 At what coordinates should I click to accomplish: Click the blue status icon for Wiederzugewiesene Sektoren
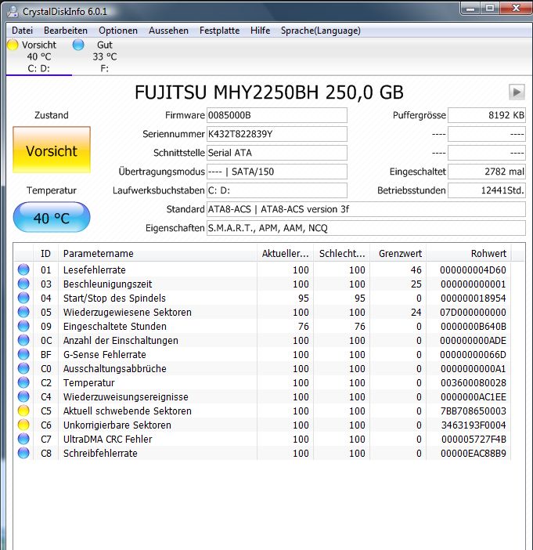click(x=23, y=312)
